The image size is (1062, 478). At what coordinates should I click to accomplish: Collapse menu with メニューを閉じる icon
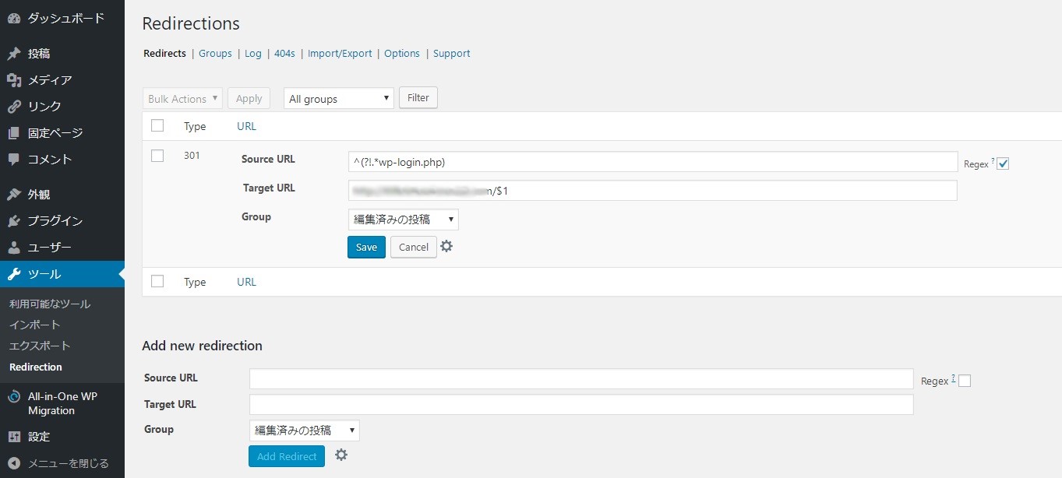(14, 463)
